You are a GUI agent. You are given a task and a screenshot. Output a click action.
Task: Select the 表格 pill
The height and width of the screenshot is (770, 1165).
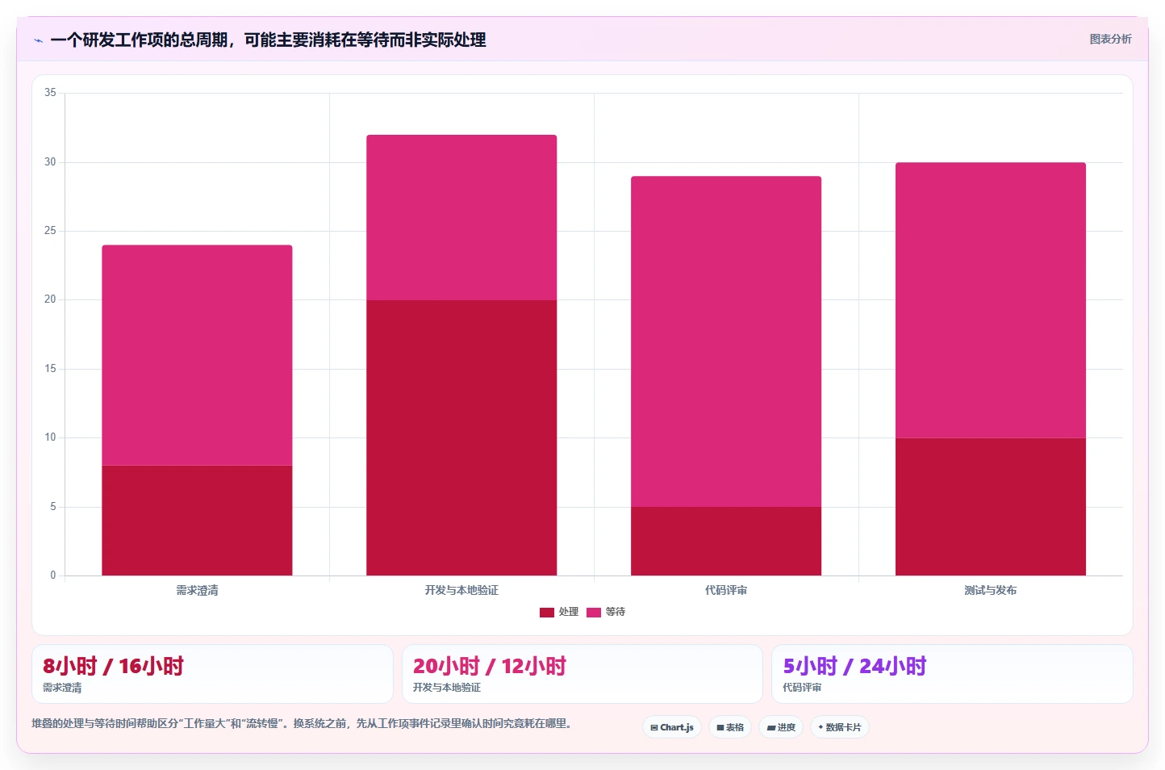coord(730,727)
